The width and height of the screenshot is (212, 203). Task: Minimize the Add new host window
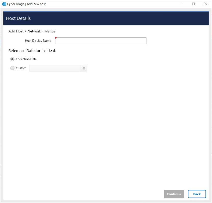click(181, 4)
